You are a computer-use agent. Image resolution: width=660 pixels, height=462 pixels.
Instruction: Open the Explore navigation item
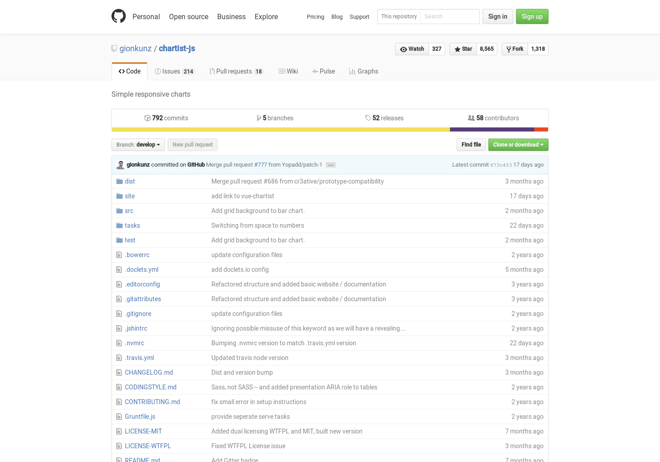[x=266, y=16]
